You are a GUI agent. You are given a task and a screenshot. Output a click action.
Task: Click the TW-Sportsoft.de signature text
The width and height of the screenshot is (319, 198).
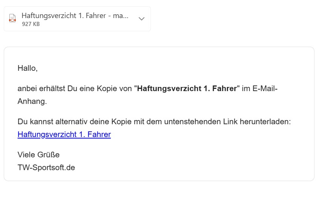[46, 168]
